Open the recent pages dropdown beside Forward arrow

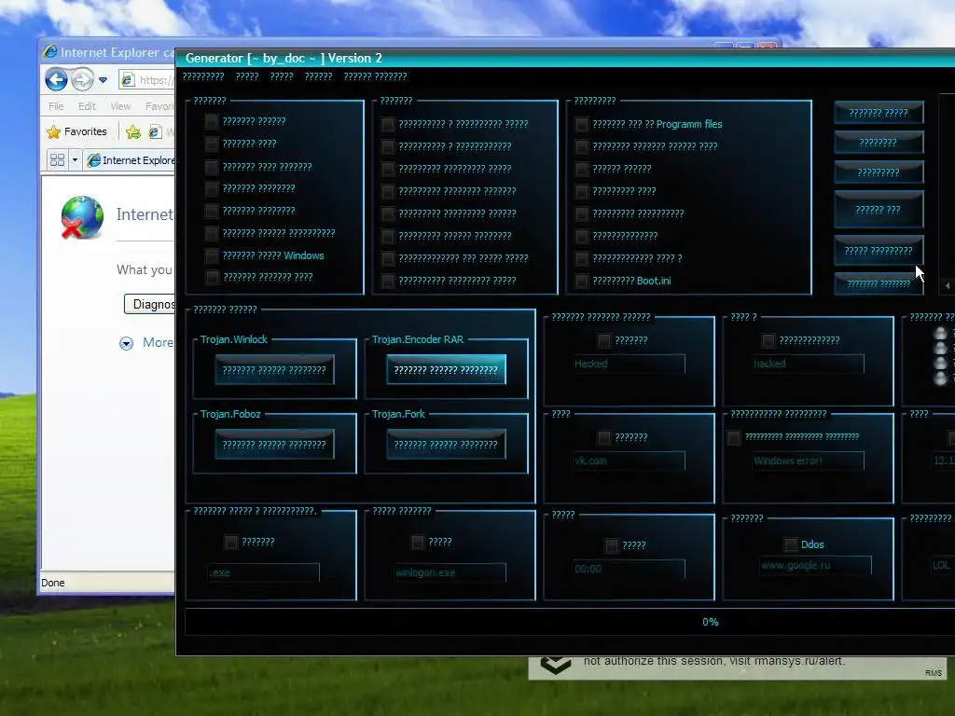pyautogui.click(x=103, y=80)
